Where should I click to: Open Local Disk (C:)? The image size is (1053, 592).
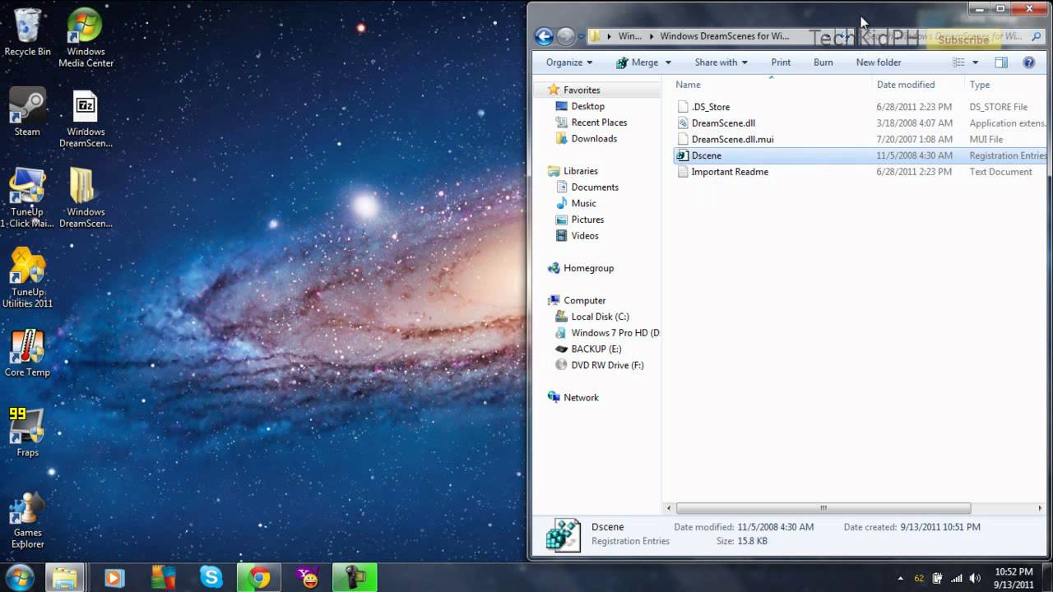coord(600,317)
